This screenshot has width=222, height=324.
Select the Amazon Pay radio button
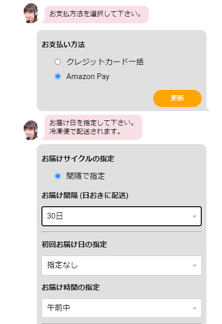(x=58, y=76)
